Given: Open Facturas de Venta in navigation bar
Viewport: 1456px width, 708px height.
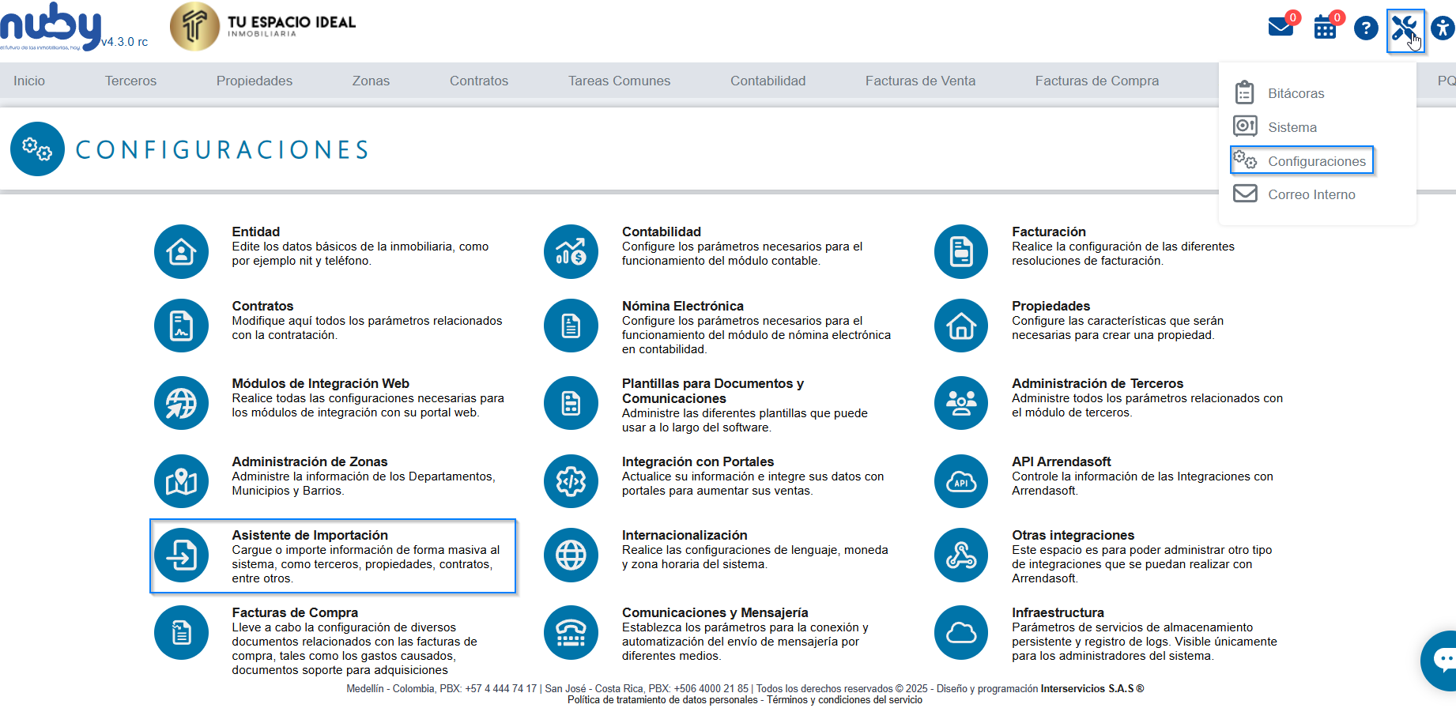Looking at the screenshot, I should pyautogui.click(x=920, y=81).
